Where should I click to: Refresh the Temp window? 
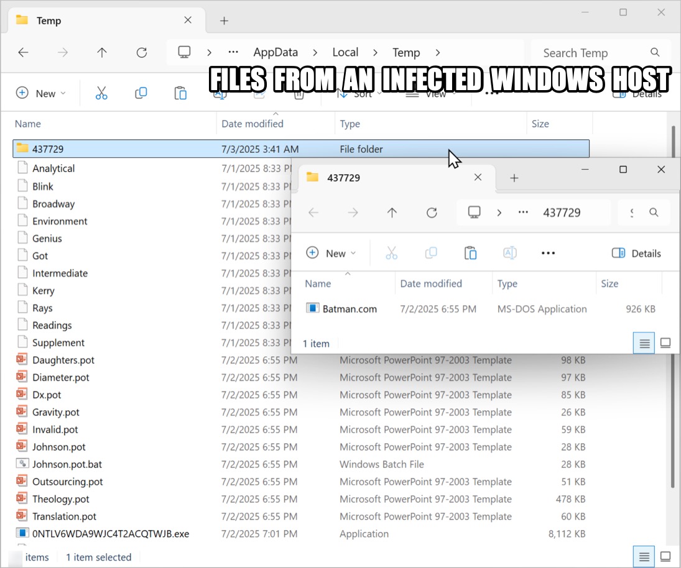click(x=142, y=52)
